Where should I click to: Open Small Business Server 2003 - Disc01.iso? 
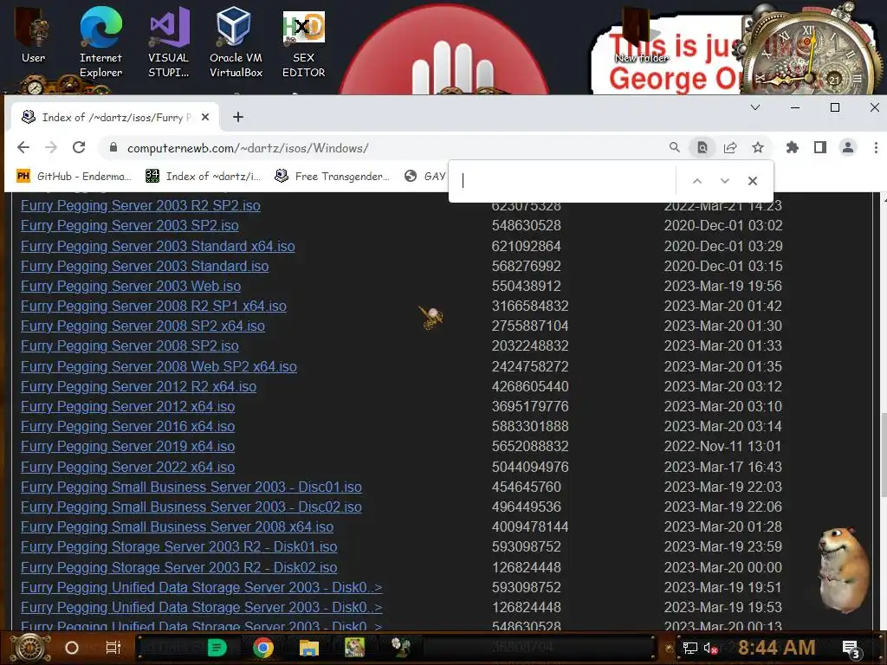click(x=191, y=487)
